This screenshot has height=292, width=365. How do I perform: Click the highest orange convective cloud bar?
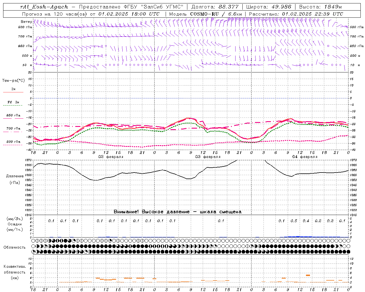coord(308,275)
